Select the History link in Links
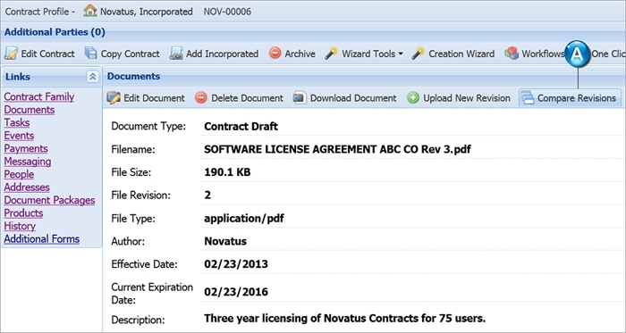 coord(20,226)
